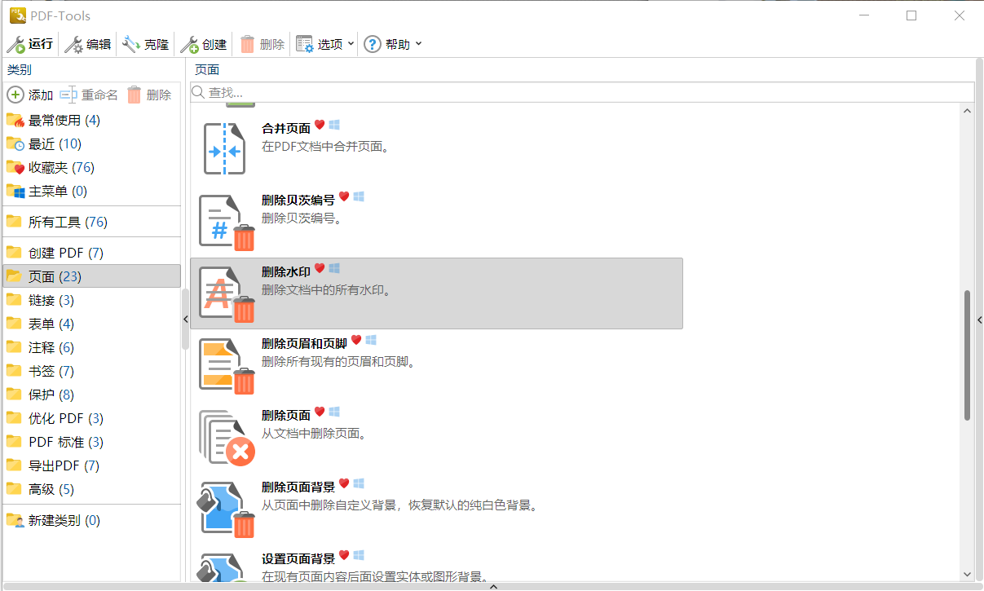Open the 收藏夹 (76) category
The width and height of the screenshot is (984, 591).
tap(61, 167)
